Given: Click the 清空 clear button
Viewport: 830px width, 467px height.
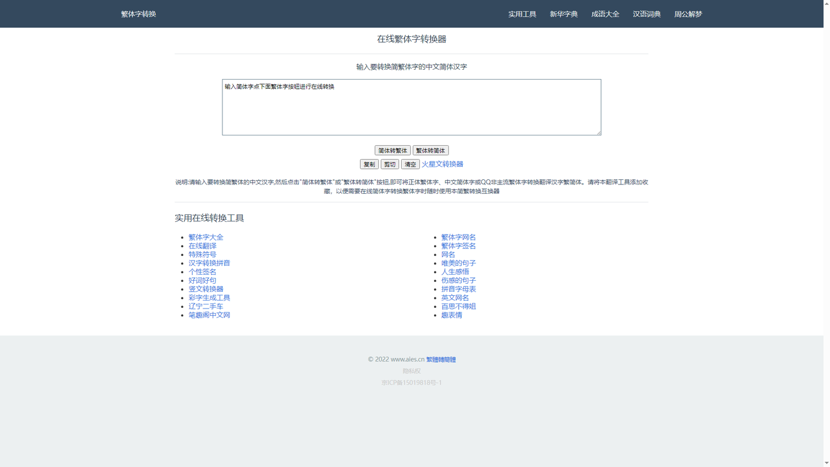Looking at the screenshot, I should point(410,164).
